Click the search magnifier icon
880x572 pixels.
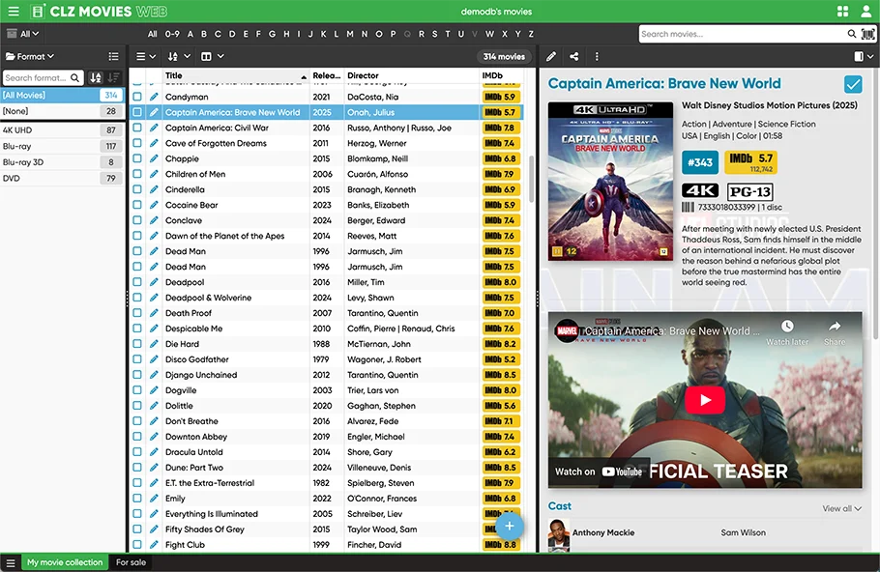851,34
